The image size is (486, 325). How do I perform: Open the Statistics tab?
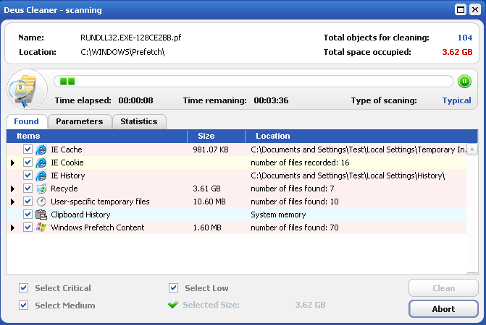[139, 121]
